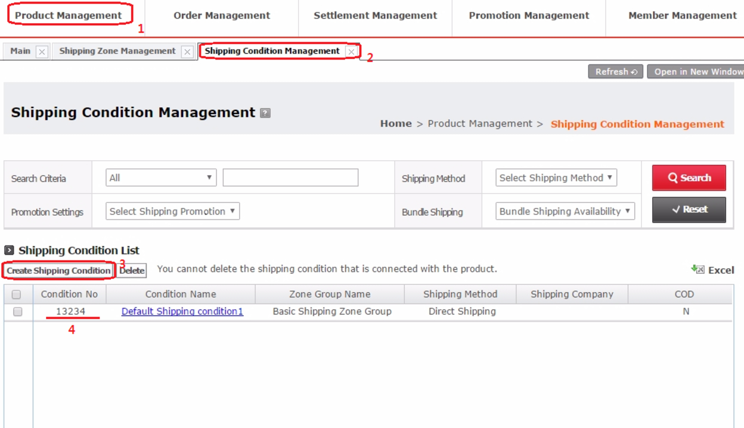The height and width of the screenshot is (428, 744).
Task: Click Open in New Window button
Action: coord(696,72)
